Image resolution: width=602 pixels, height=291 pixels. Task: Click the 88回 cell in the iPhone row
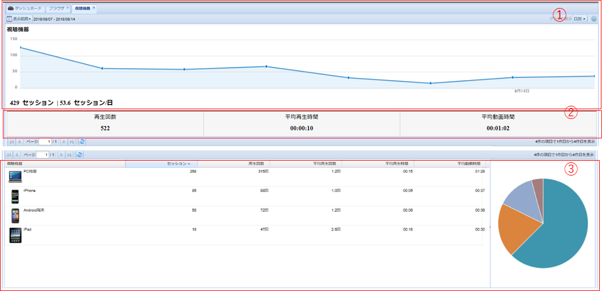point(264,190)
